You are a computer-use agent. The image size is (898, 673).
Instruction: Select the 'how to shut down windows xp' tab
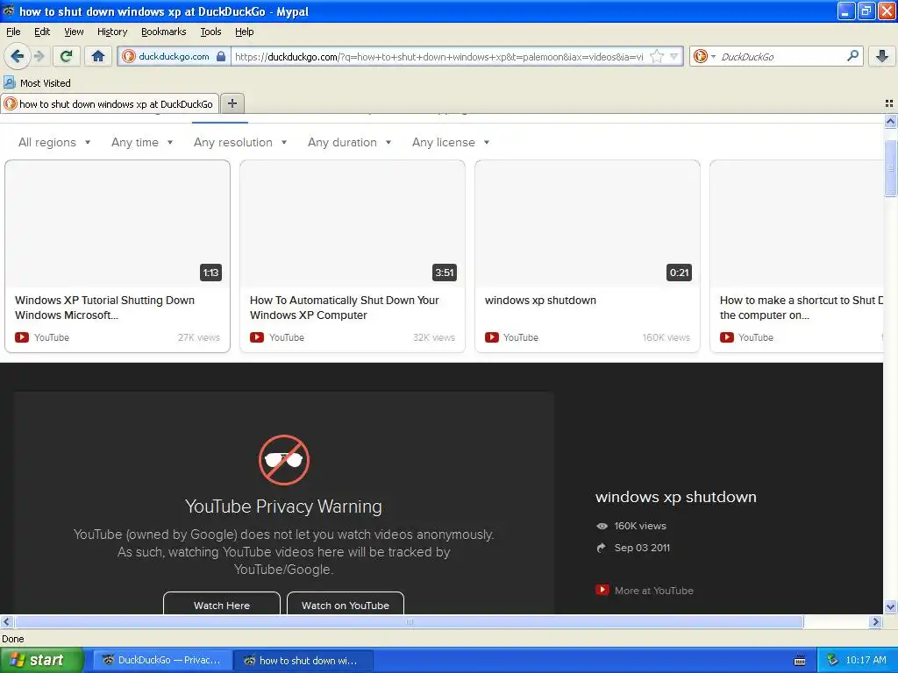coord(110,103)
